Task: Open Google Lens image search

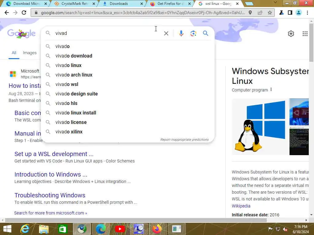Action: pos(193,33)
